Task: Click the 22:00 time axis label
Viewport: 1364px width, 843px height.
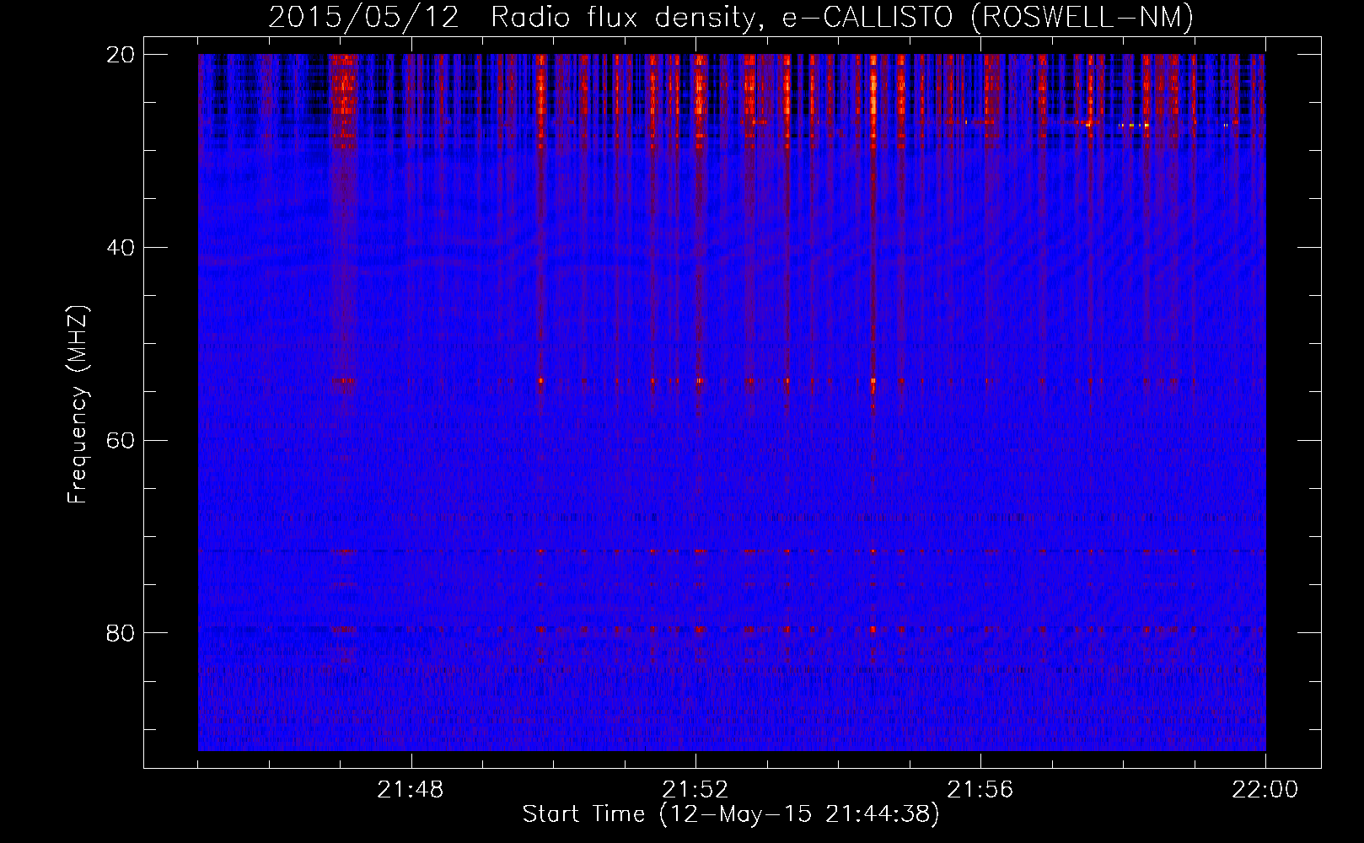Action: (x=1265, y=790)
